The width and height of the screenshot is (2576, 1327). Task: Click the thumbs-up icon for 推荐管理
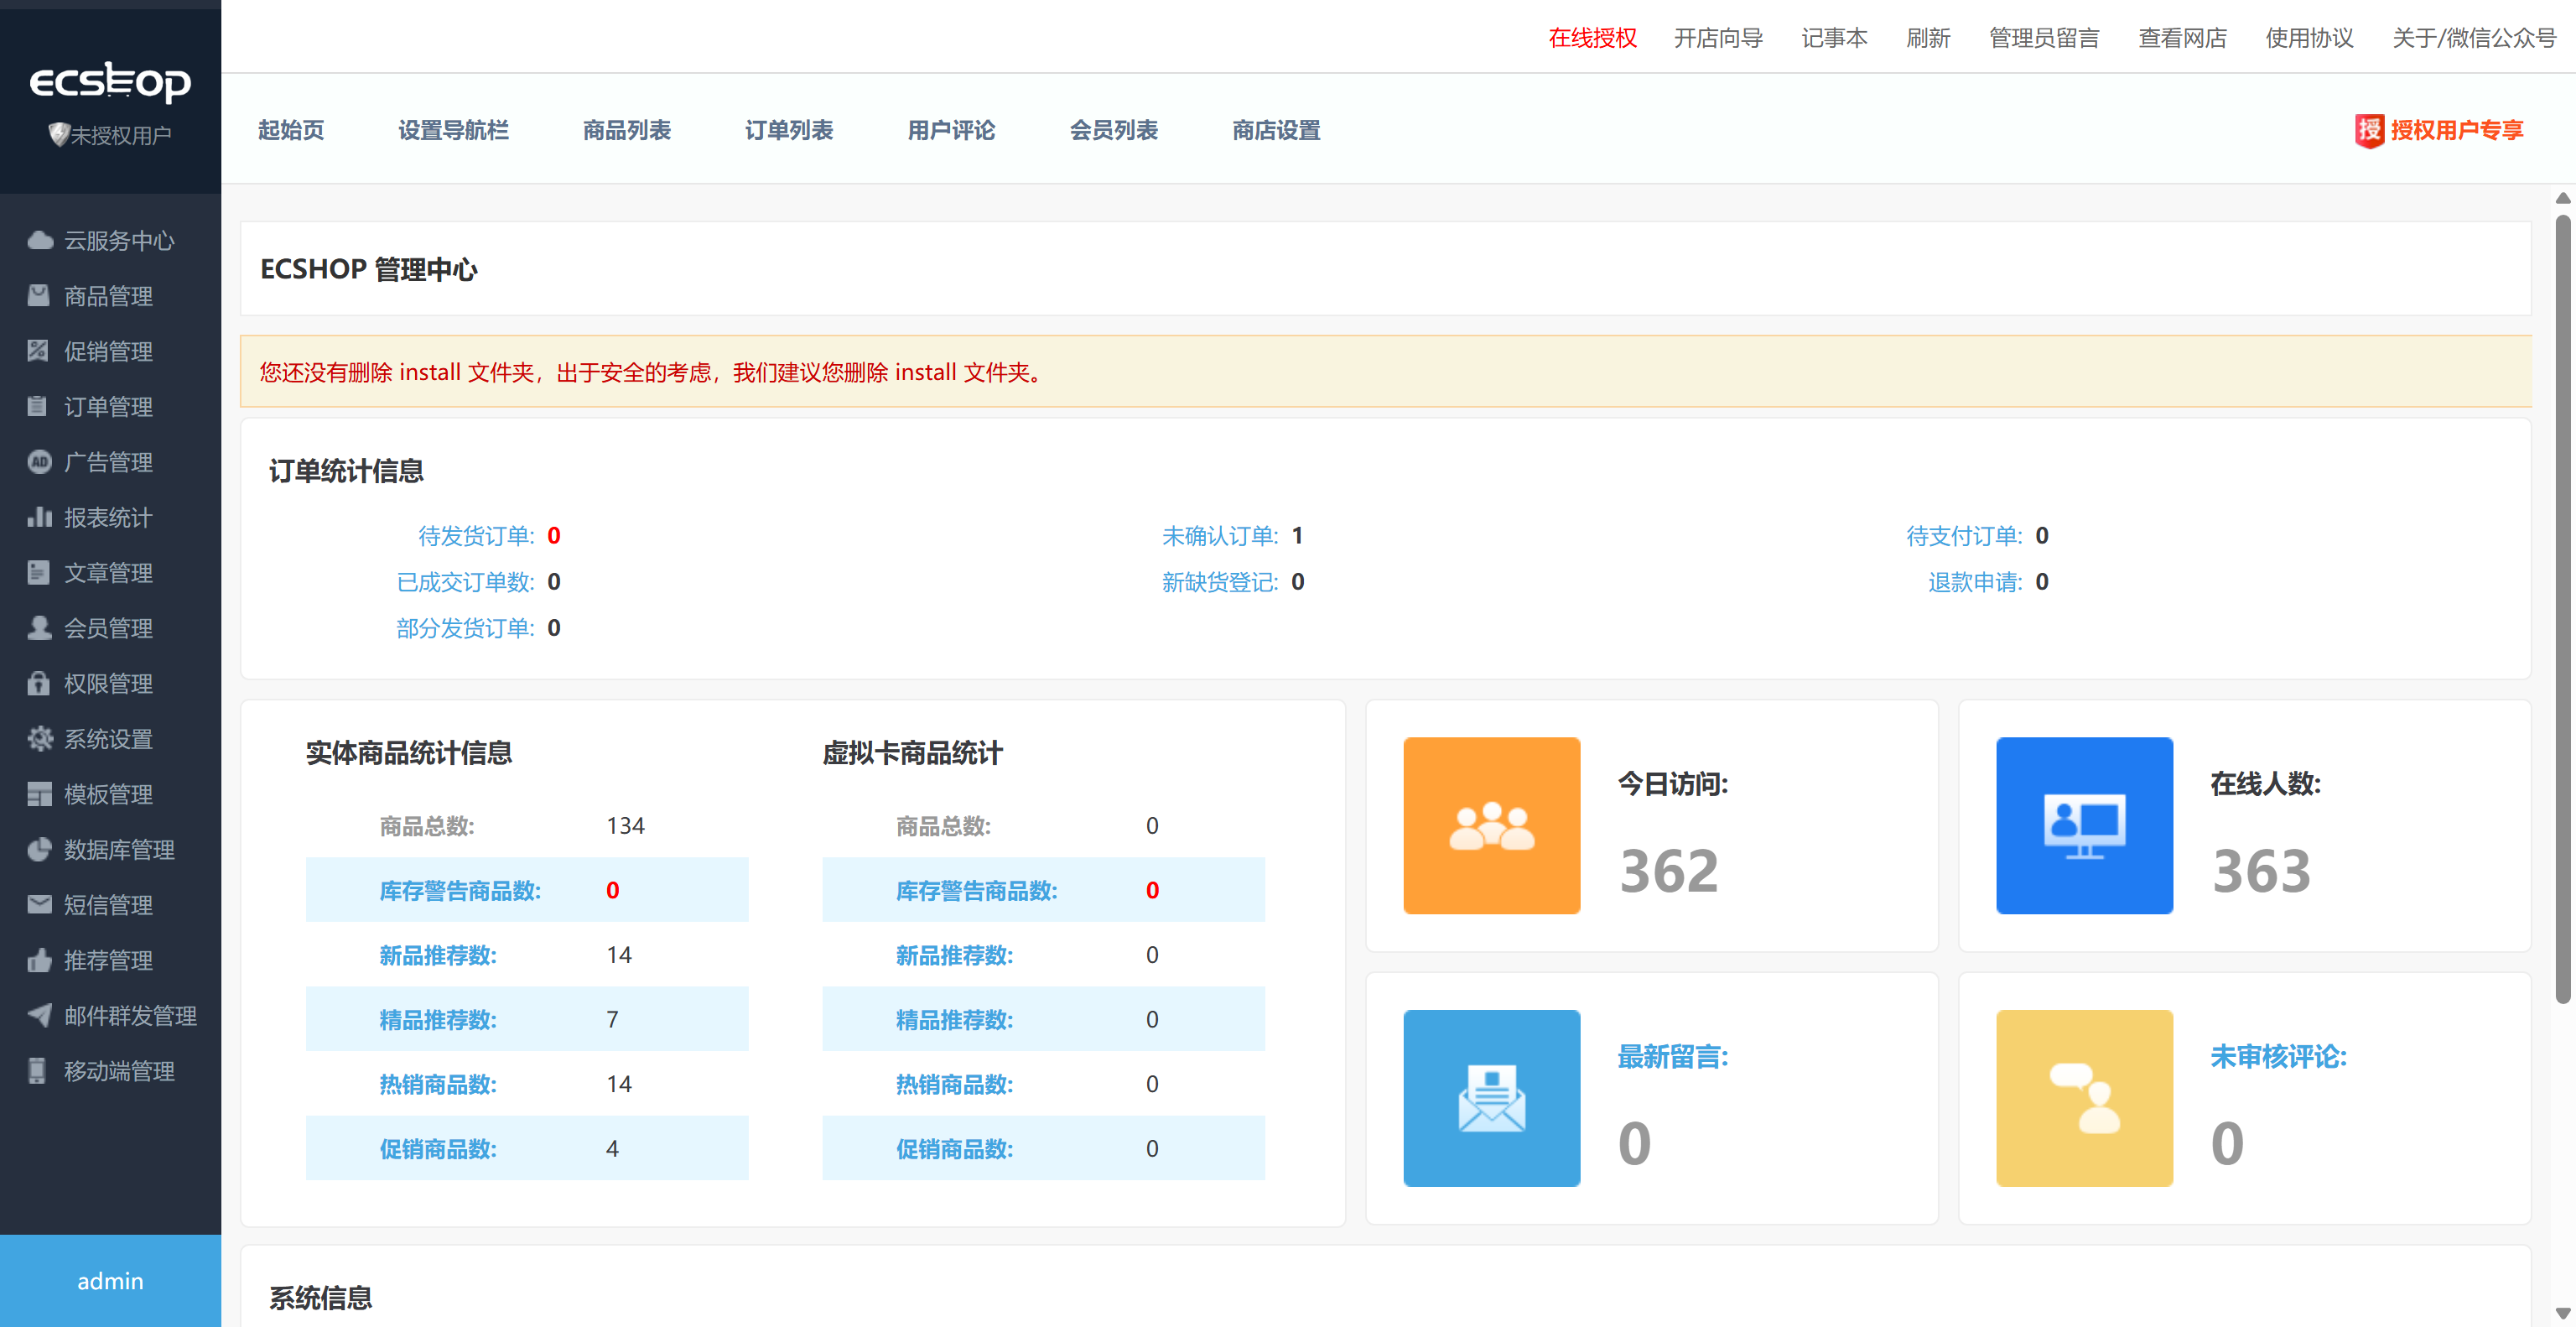(x=39, y=960)
